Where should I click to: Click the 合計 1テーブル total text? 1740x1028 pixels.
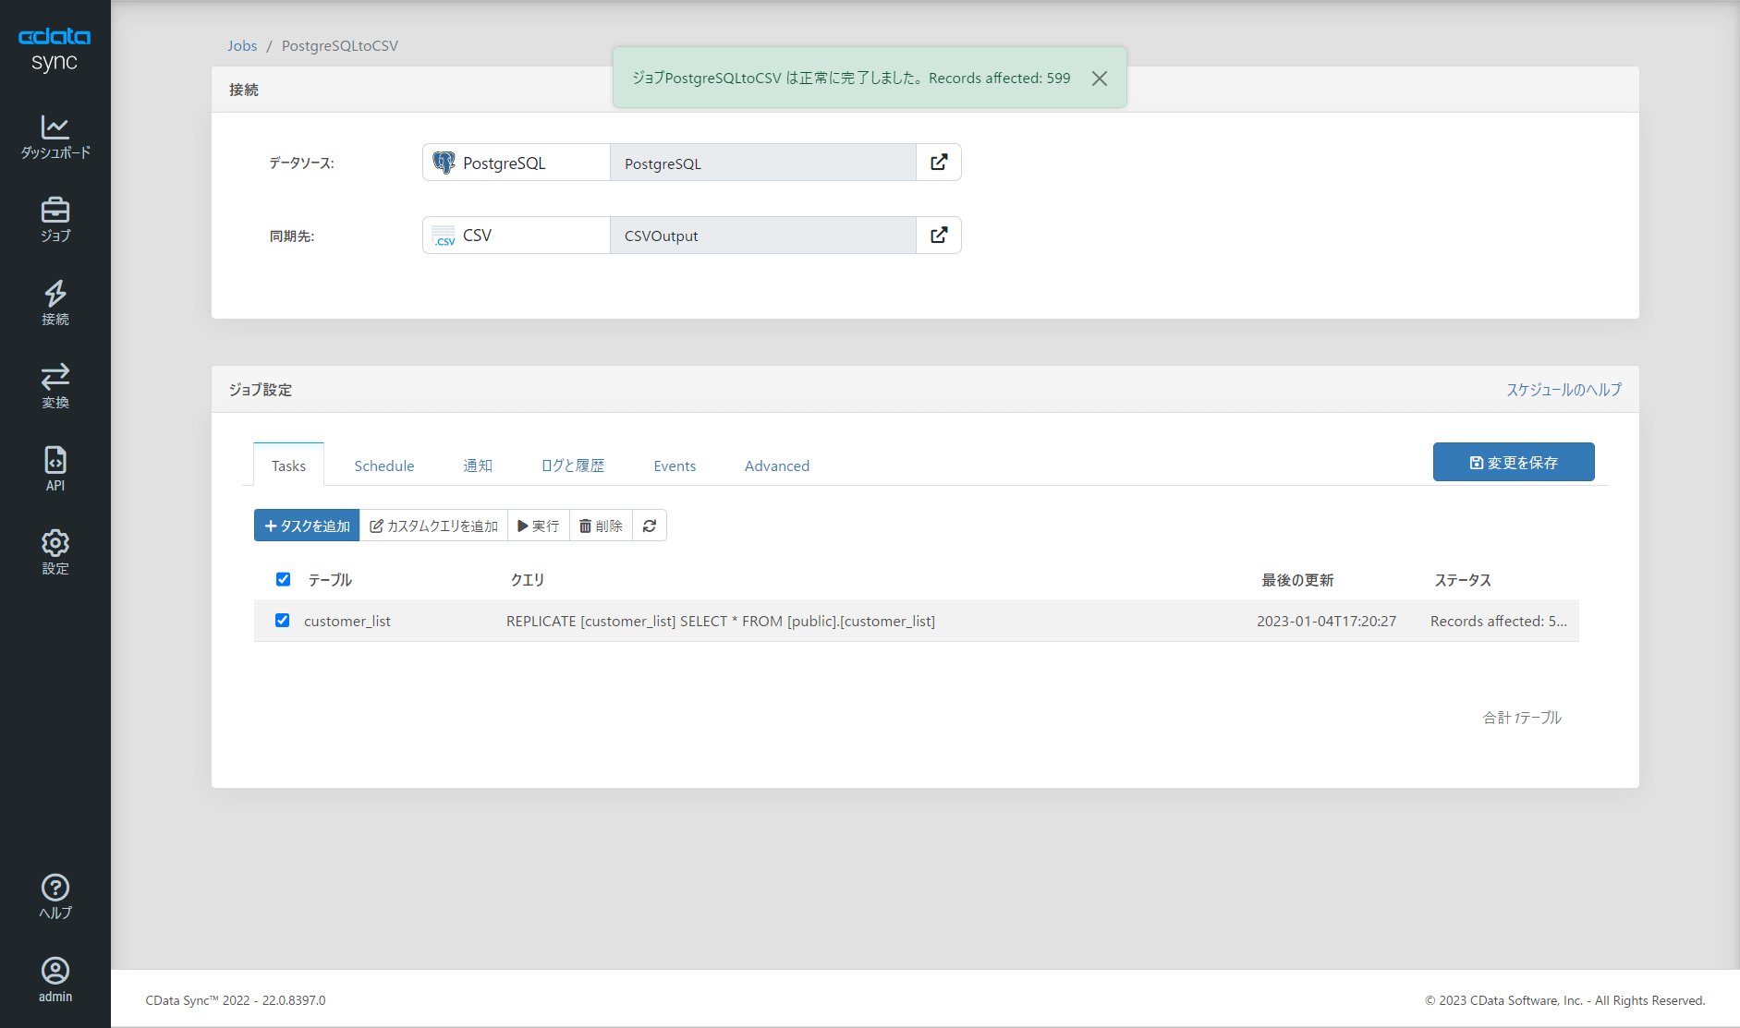(1522, 718)
